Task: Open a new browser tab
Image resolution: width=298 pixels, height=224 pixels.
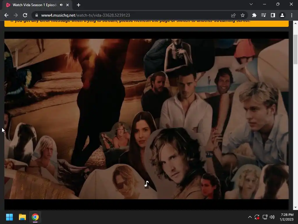Action: (79, 5)
